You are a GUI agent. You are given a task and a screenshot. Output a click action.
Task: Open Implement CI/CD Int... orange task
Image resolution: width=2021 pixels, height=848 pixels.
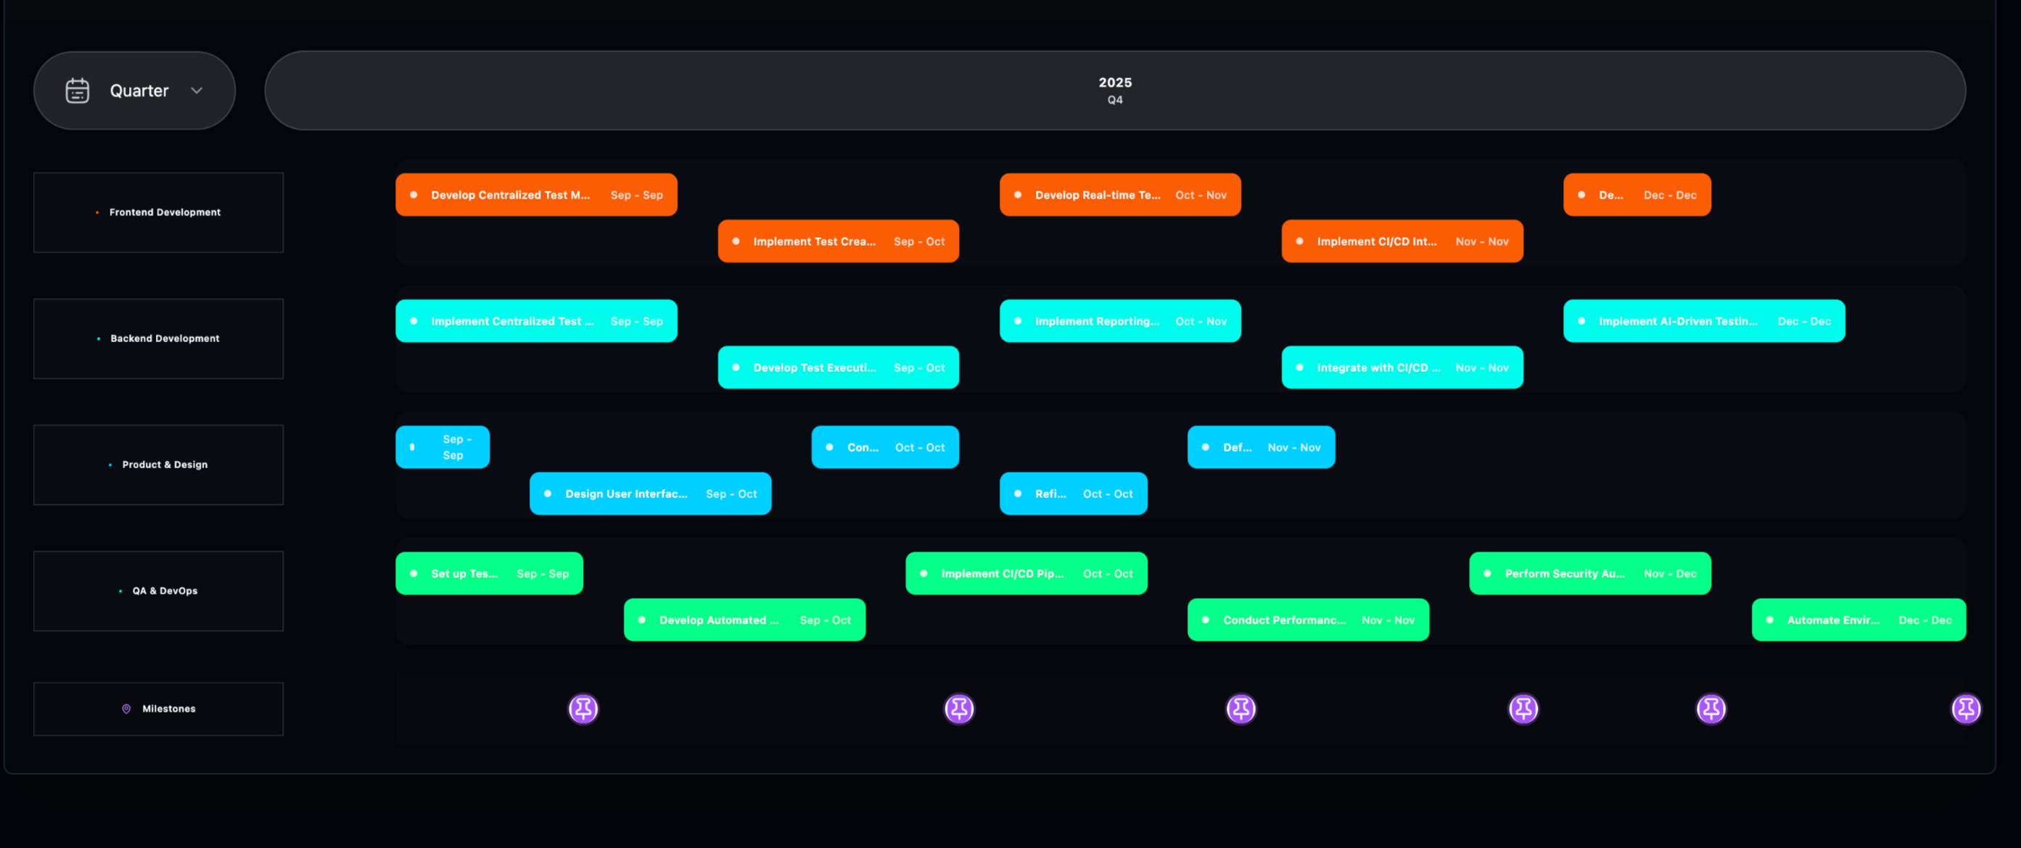1401,241
